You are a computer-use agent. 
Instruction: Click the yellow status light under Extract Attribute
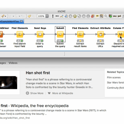pos(100,41)
